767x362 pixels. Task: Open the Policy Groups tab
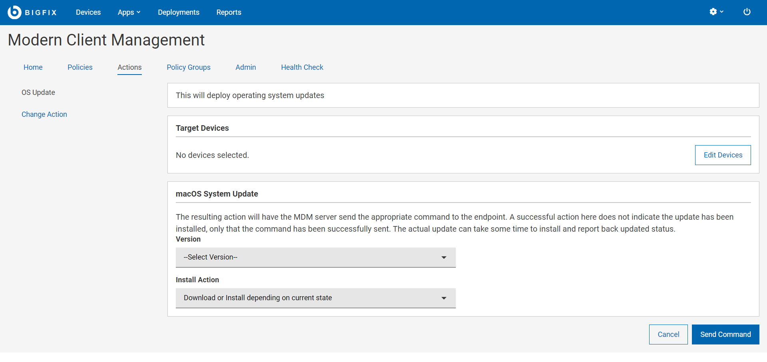[189, 67]
